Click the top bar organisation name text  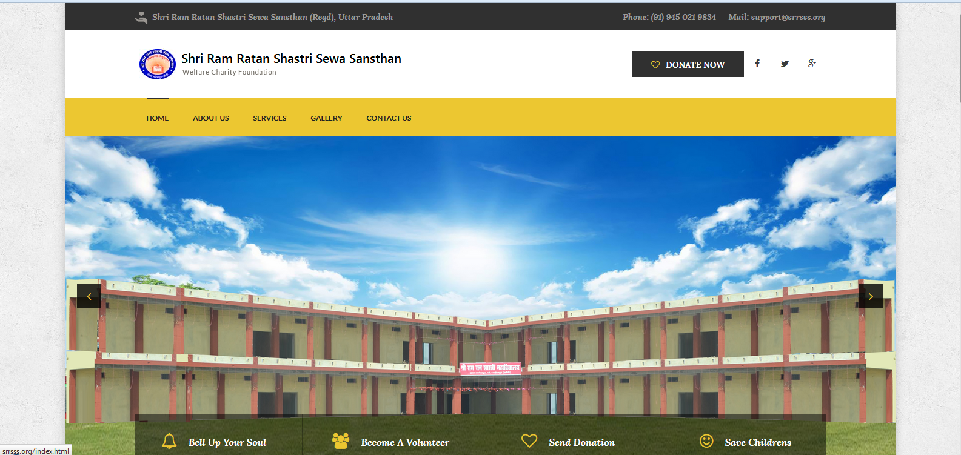click(273, 17)
